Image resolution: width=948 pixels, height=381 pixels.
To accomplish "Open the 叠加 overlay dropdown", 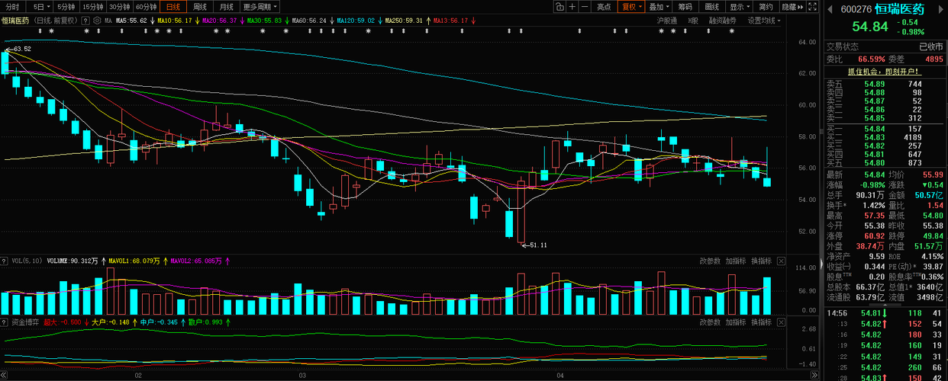I will pyautogui.click(x=659, y=6).
